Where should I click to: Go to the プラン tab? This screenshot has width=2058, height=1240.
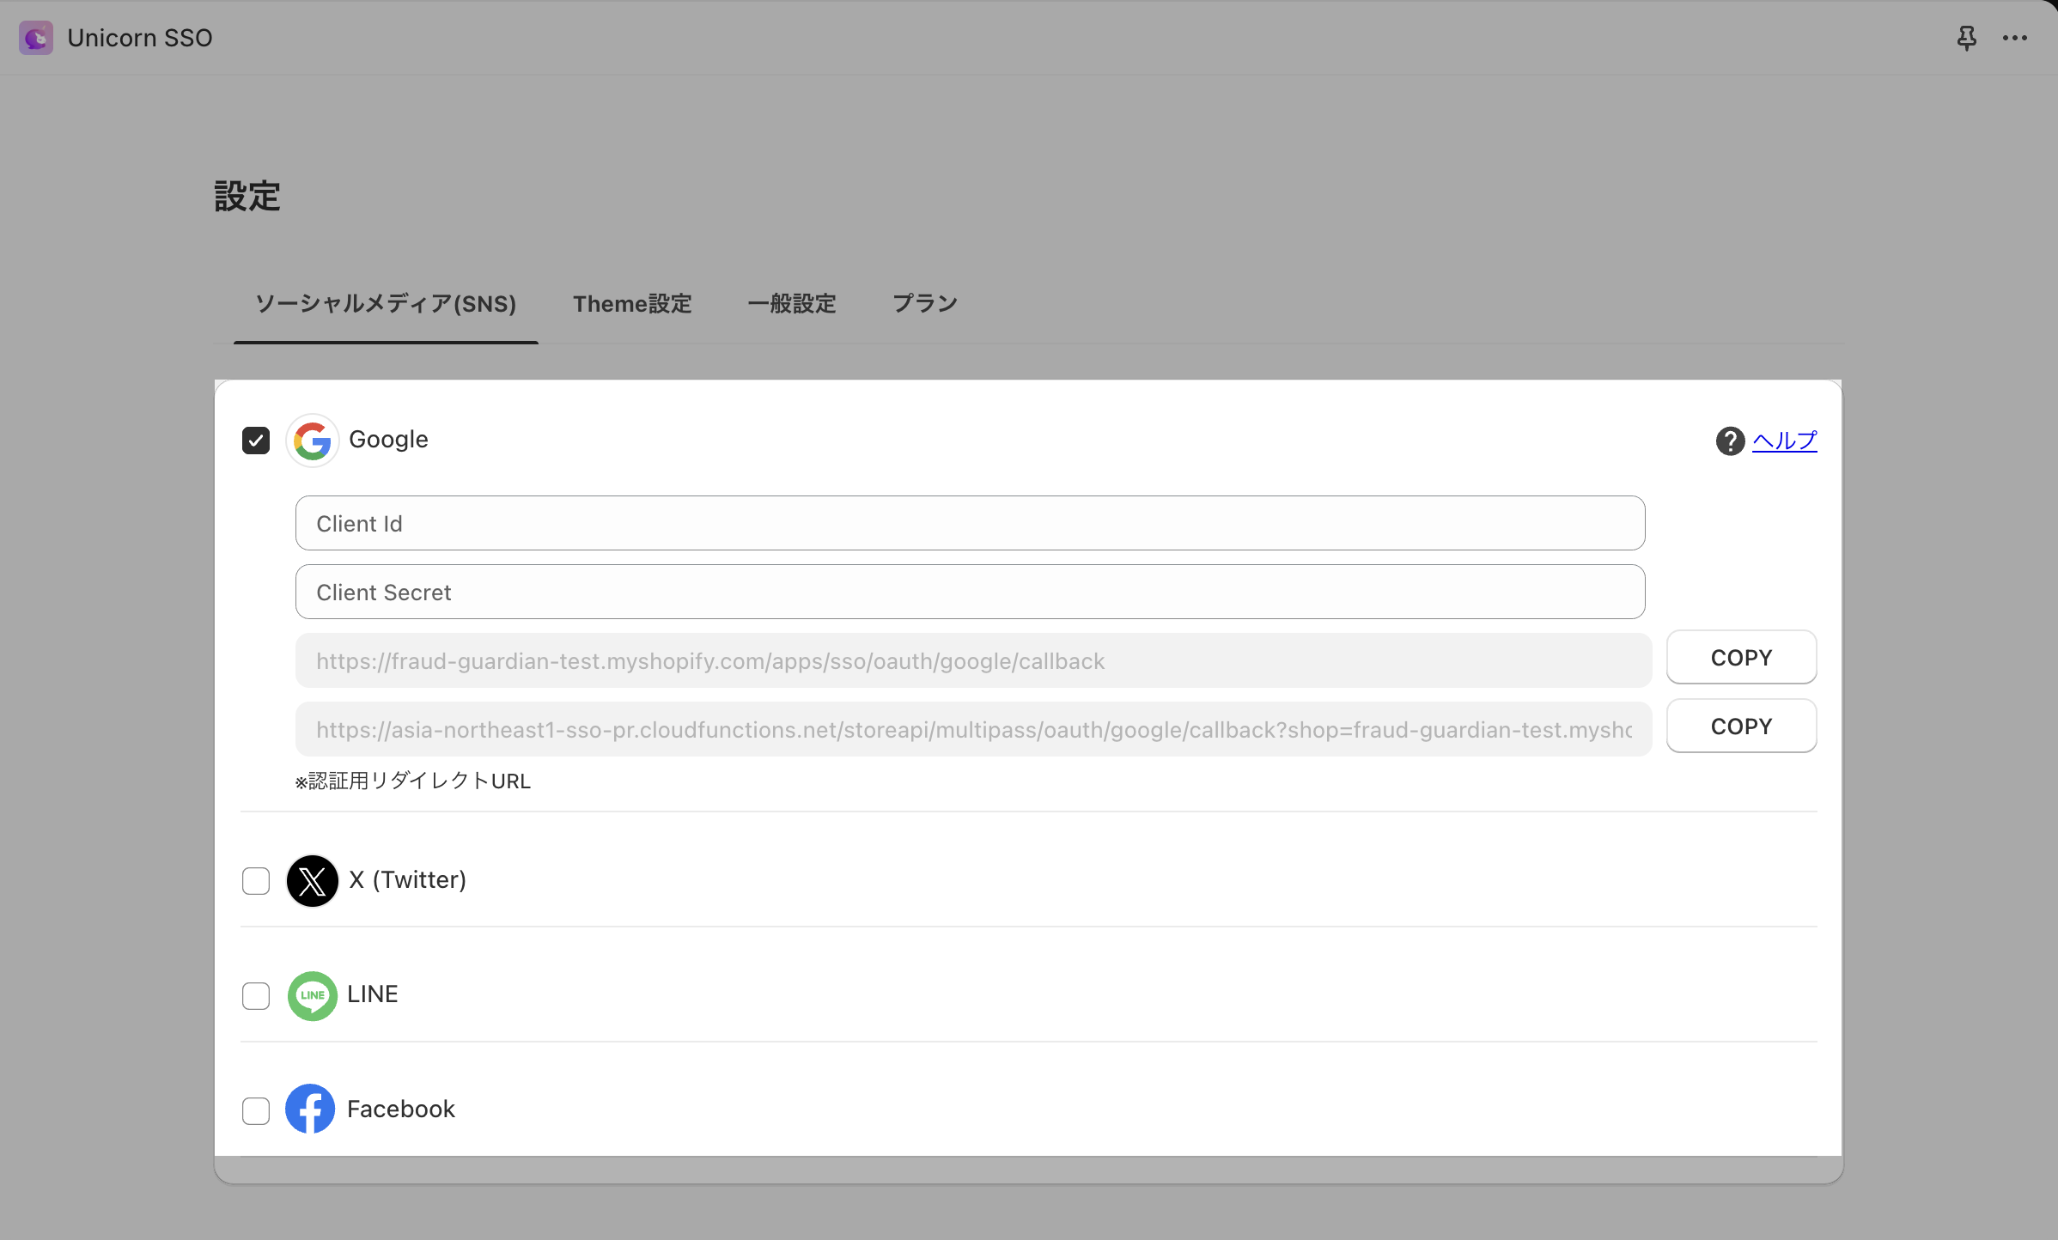click(924, 304)
